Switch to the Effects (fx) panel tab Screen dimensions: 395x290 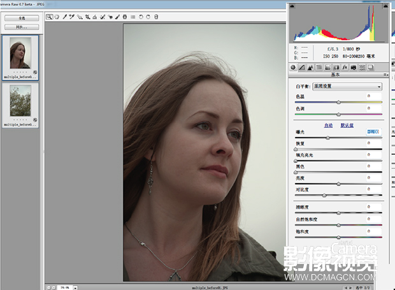pos(345,68)
